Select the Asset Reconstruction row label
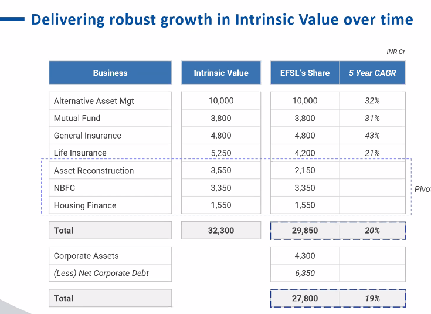Image resolution: width=431 pixels, height=314 pixels. click(x=94, y=171)
